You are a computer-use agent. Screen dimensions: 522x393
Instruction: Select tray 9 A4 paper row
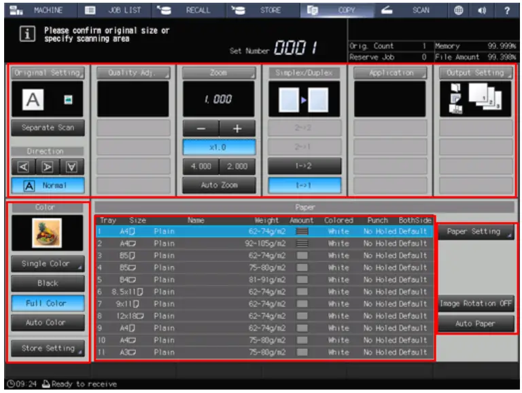click(x=264, y=328)
